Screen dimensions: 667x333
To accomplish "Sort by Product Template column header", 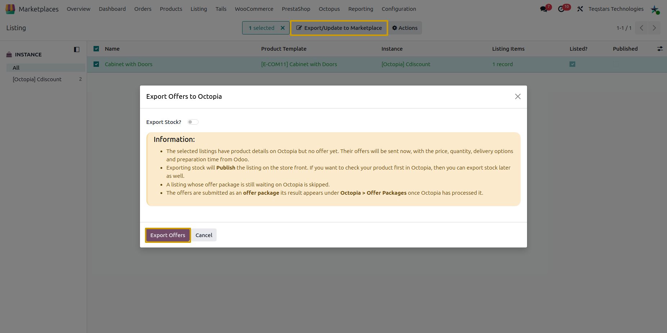I will pyautogui.click(x=284, y=49).
